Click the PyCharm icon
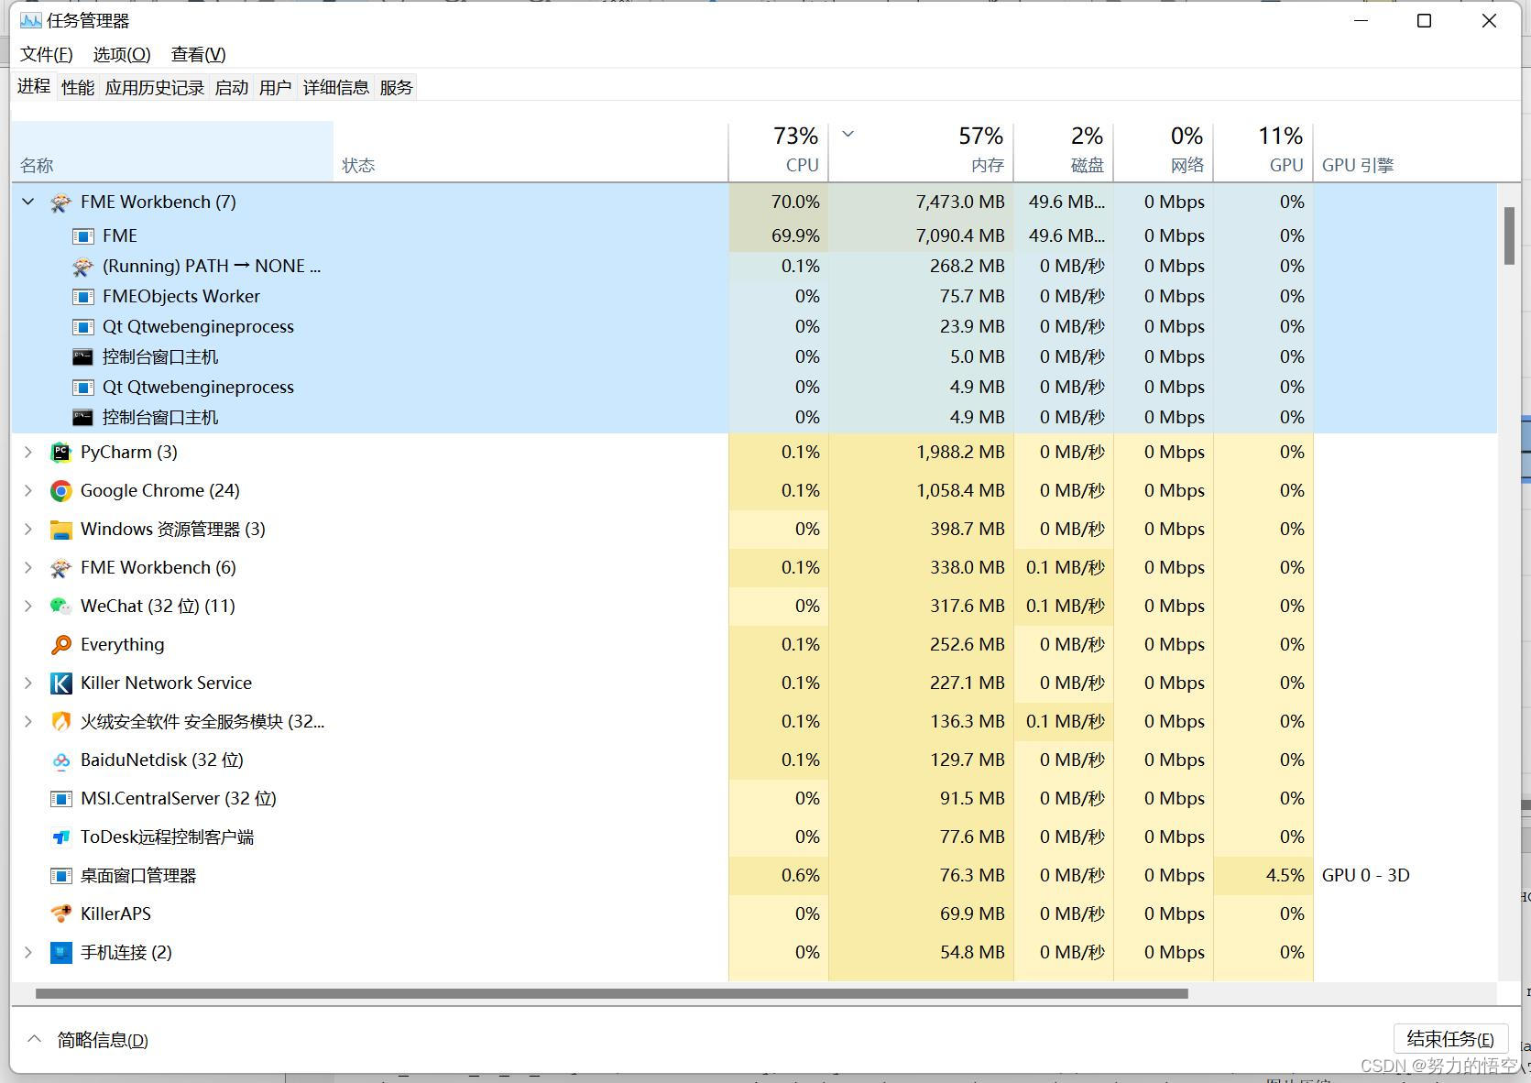The image size is (1531, 1083). [60, 452]
